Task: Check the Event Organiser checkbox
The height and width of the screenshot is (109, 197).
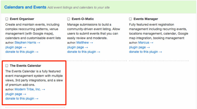Action: [7, 19]
